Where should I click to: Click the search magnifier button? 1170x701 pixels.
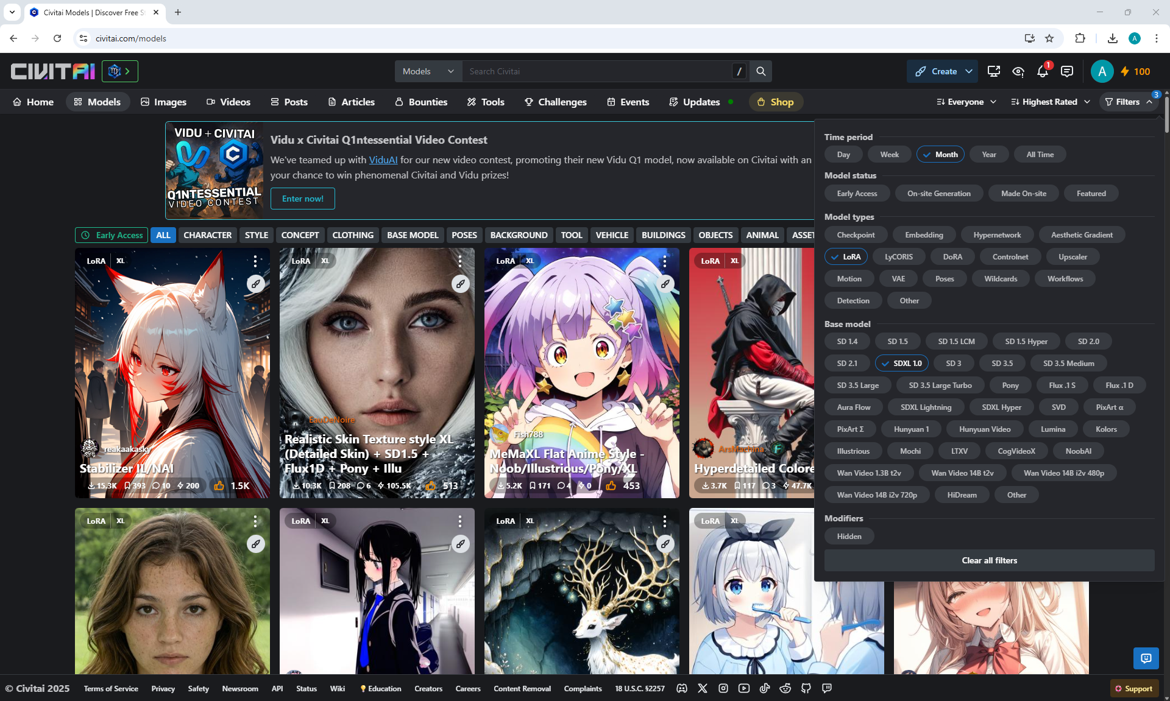tap(760, 71)
